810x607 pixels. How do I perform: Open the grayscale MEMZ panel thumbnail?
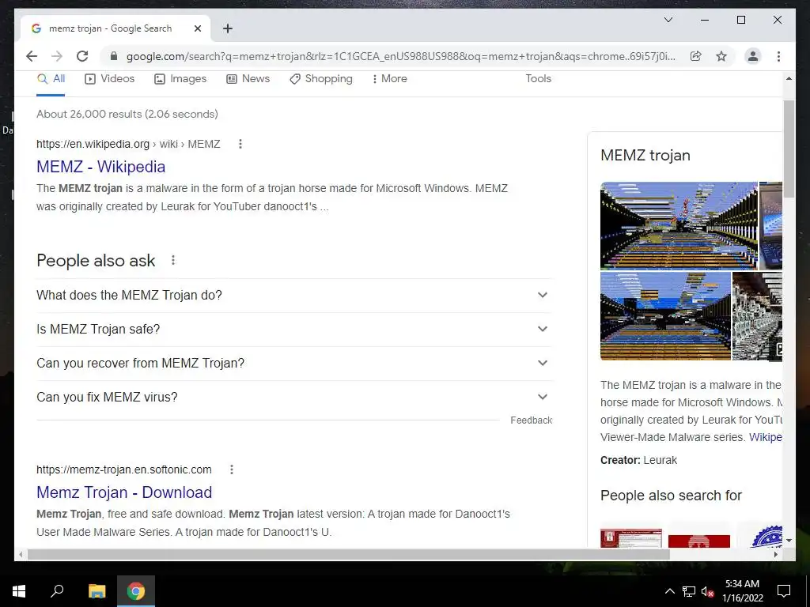pyautogui.click(x=757, y=316)
